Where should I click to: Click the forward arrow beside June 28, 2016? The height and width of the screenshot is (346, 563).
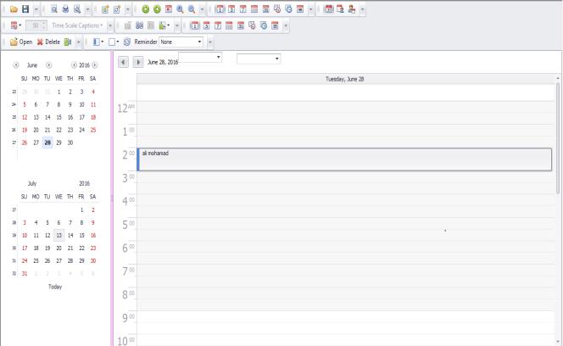pyautogui.click(x=137, y=62)
